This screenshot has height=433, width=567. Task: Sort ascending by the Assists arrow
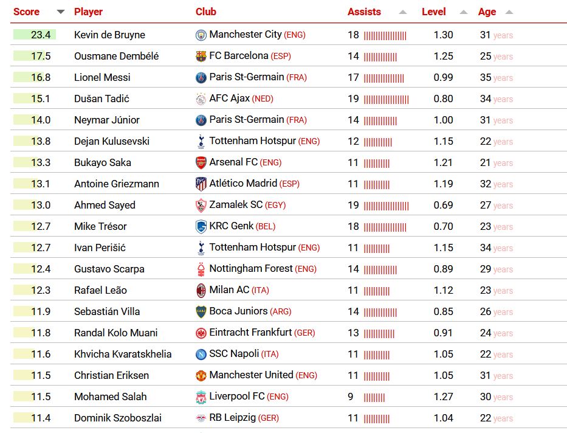pyautogui.click(x=402, y=12)
